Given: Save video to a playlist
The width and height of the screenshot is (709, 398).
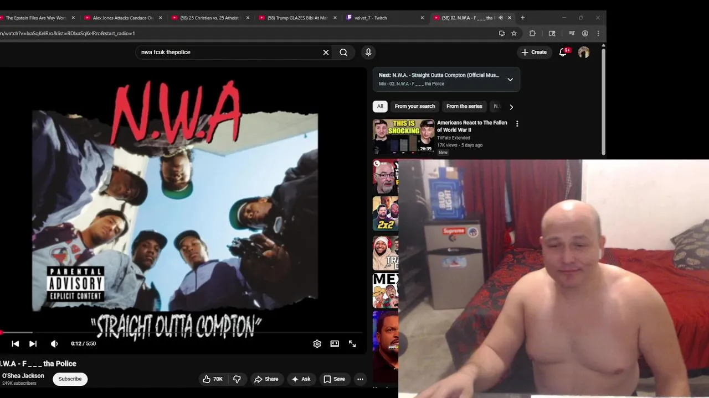Looking at the screenshot, I should coord(334,379).
